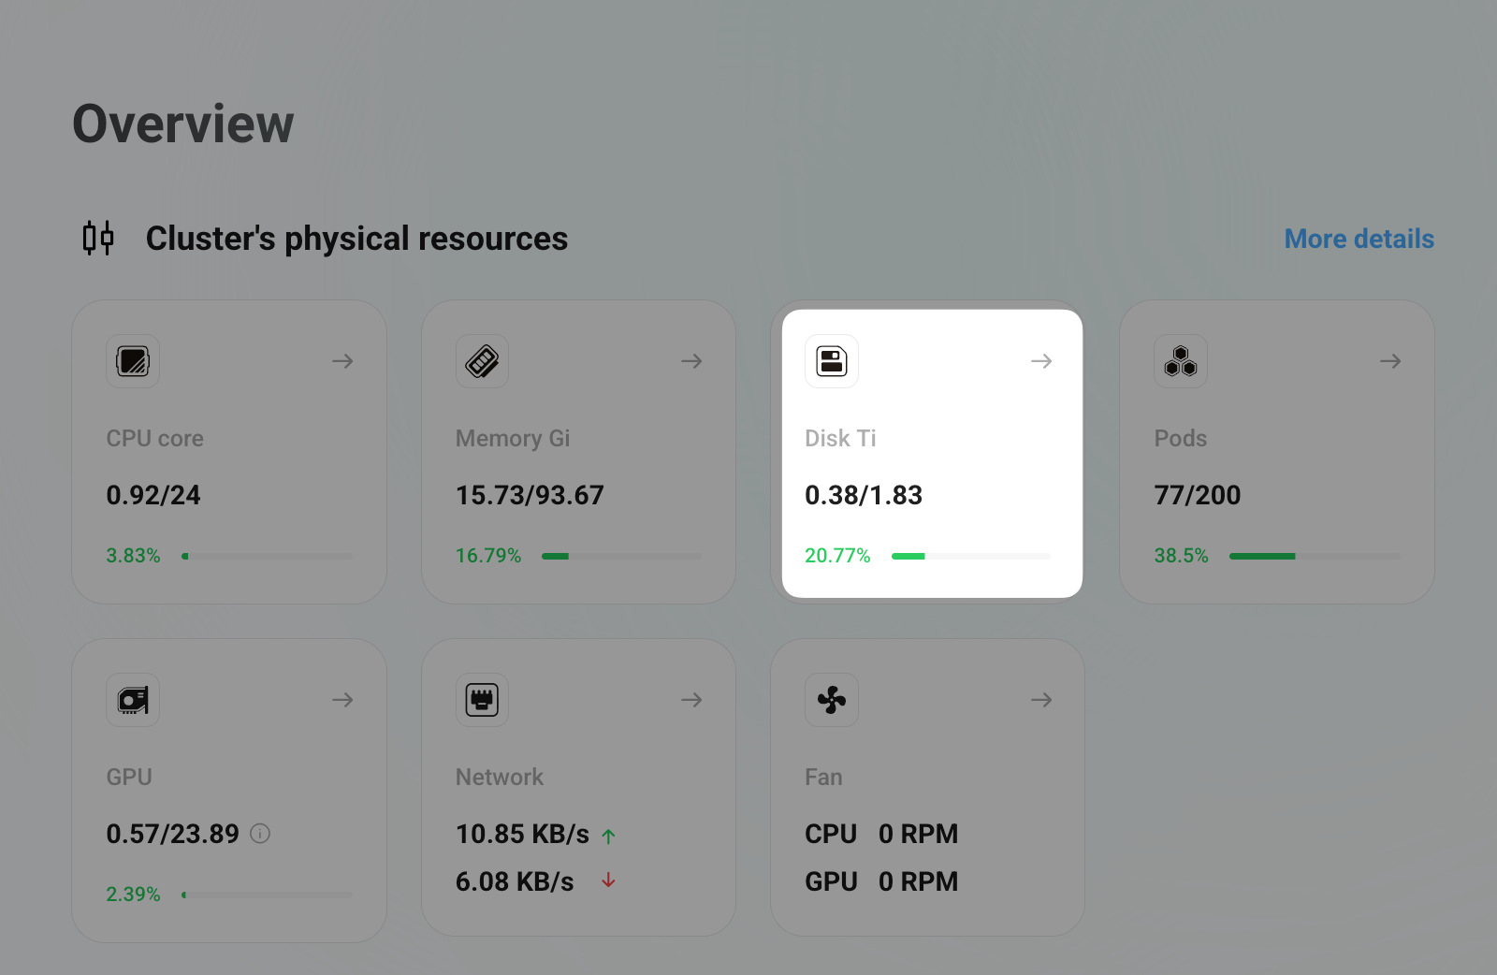
Task: Click the green upload arrow on Network card
Action: tap(608, 835)
